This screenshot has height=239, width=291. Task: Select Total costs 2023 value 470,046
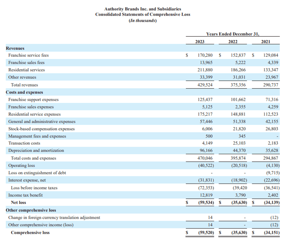click(205, 158)
